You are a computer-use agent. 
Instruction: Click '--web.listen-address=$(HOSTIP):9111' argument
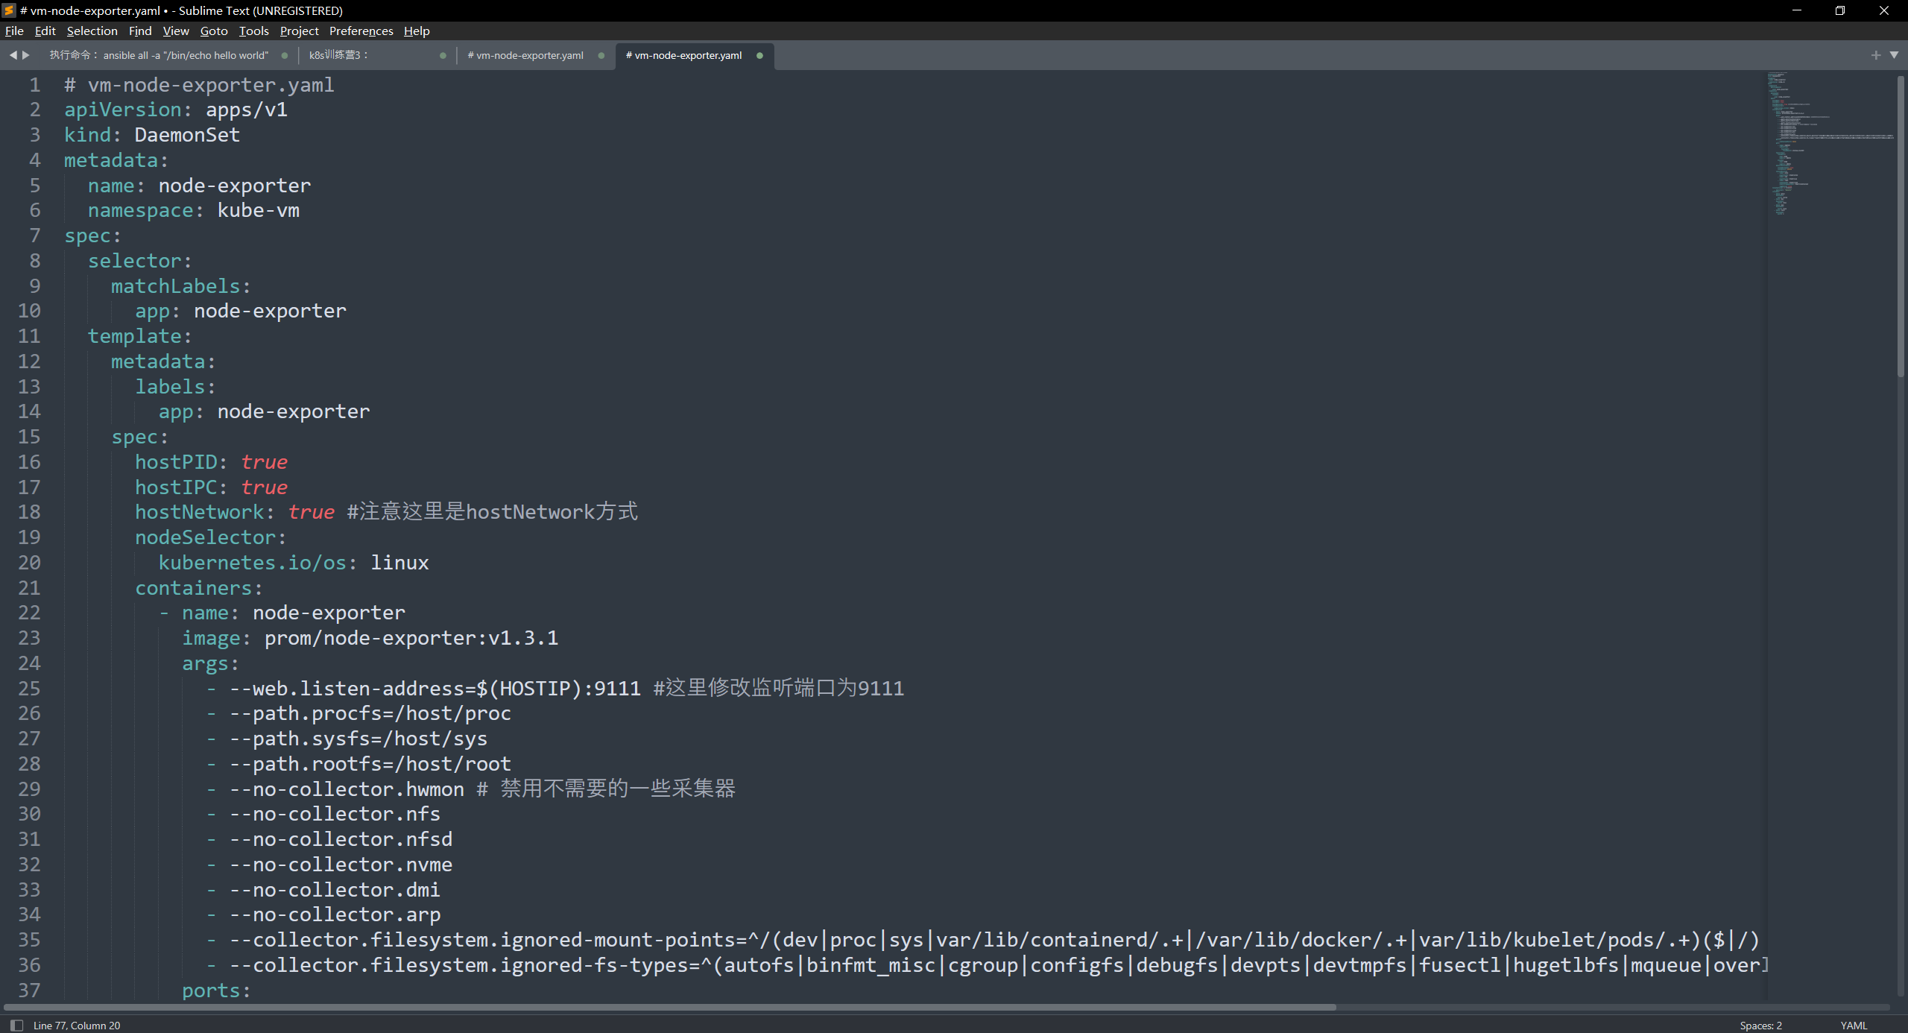tap(435, 688)
